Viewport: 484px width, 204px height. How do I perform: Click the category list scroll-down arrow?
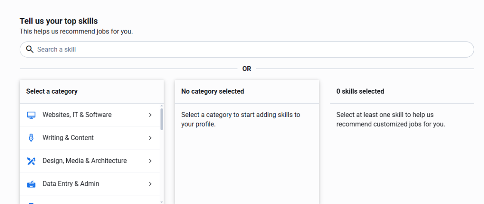click(x=162, y=202)
